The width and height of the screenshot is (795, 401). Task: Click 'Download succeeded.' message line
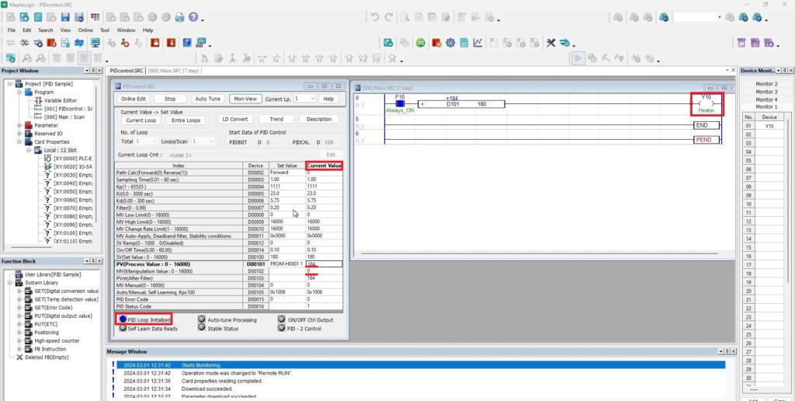207,389
